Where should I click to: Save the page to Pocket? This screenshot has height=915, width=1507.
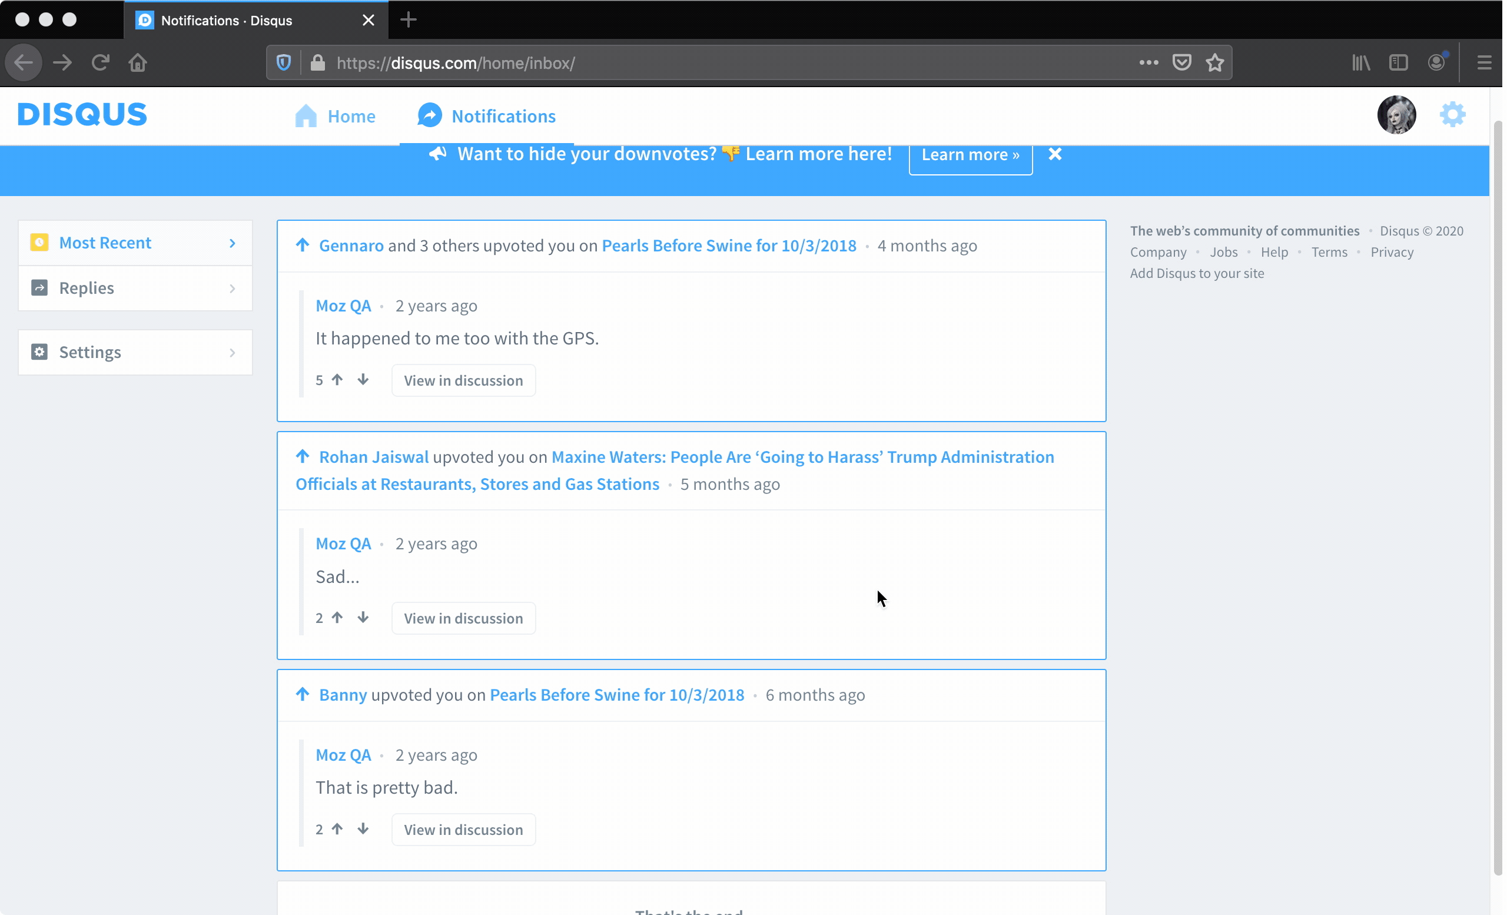pos(1181,62)
